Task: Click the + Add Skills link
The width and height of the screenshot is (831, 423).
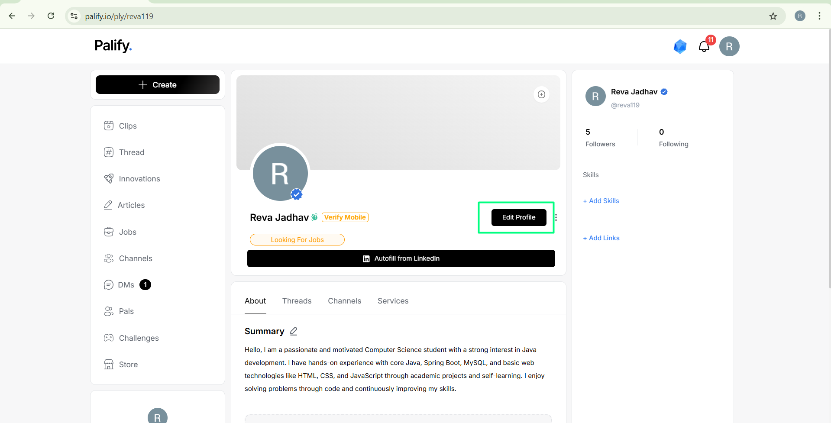Action: (601, 201)
